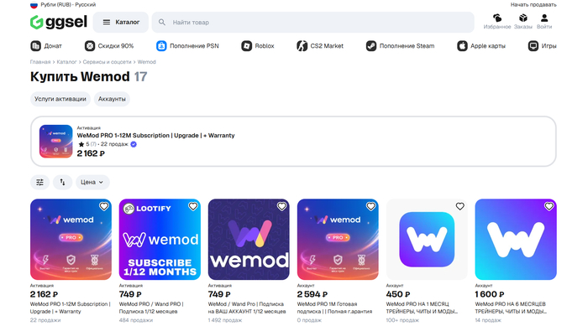Viewport: 588px width, 326px height.
Task: Favorite the 2 594 ₽ WeMod PRO card
Action: click(x=371, y=207)
